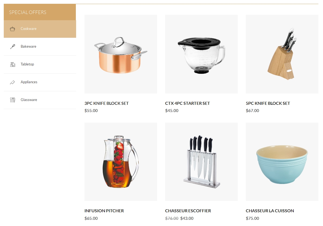
Task: Open the Appliances category
Action: [x=40, y=82]
